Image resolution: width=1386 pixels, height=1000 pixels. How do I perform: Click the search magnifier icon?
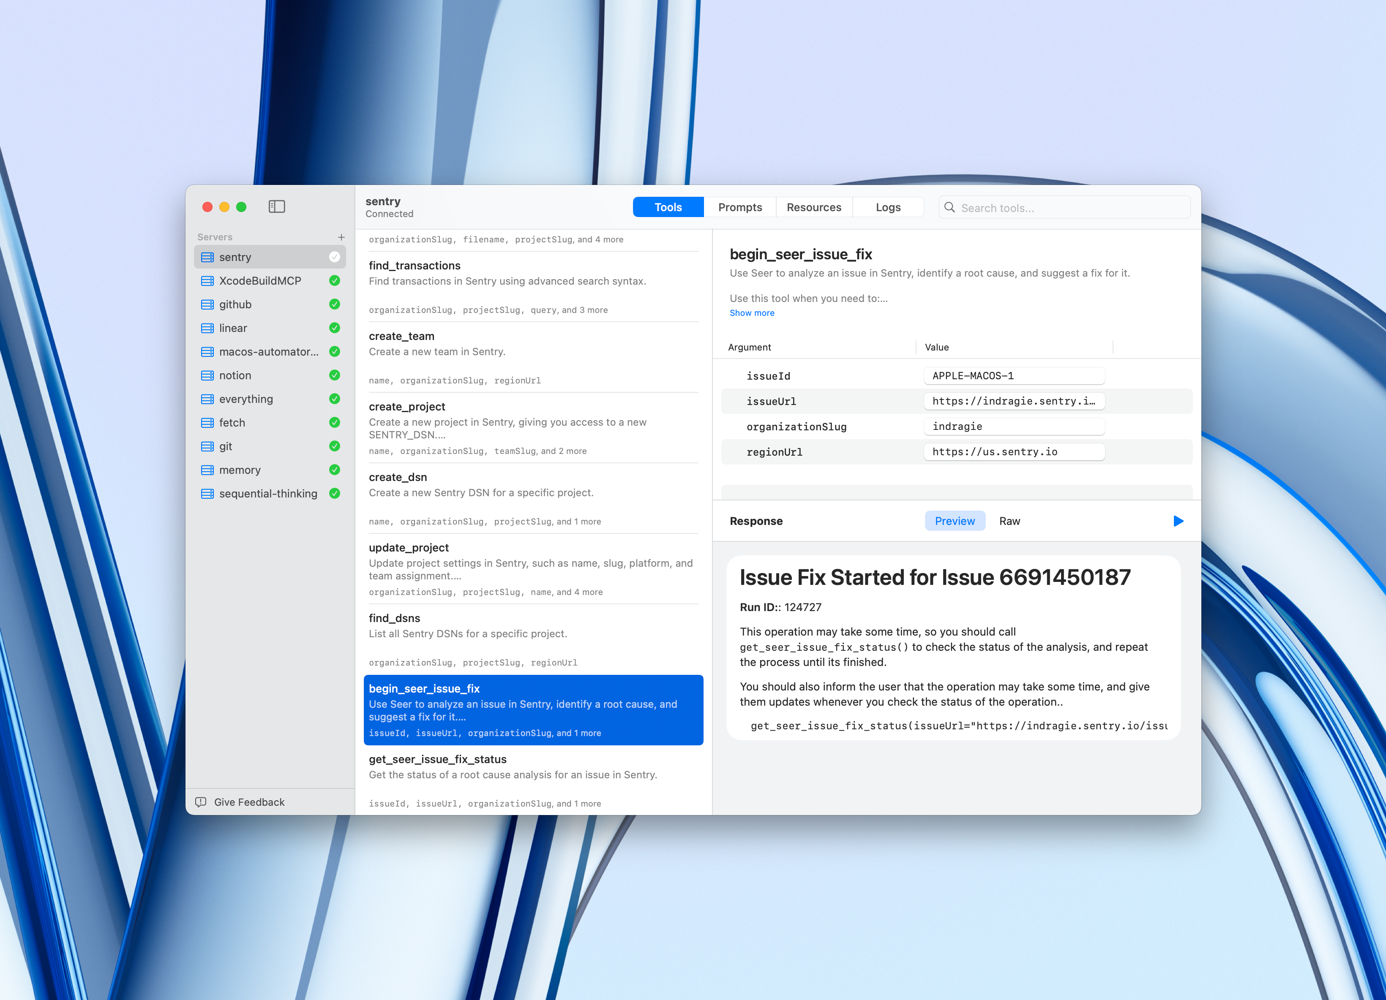tap(949, 208)
